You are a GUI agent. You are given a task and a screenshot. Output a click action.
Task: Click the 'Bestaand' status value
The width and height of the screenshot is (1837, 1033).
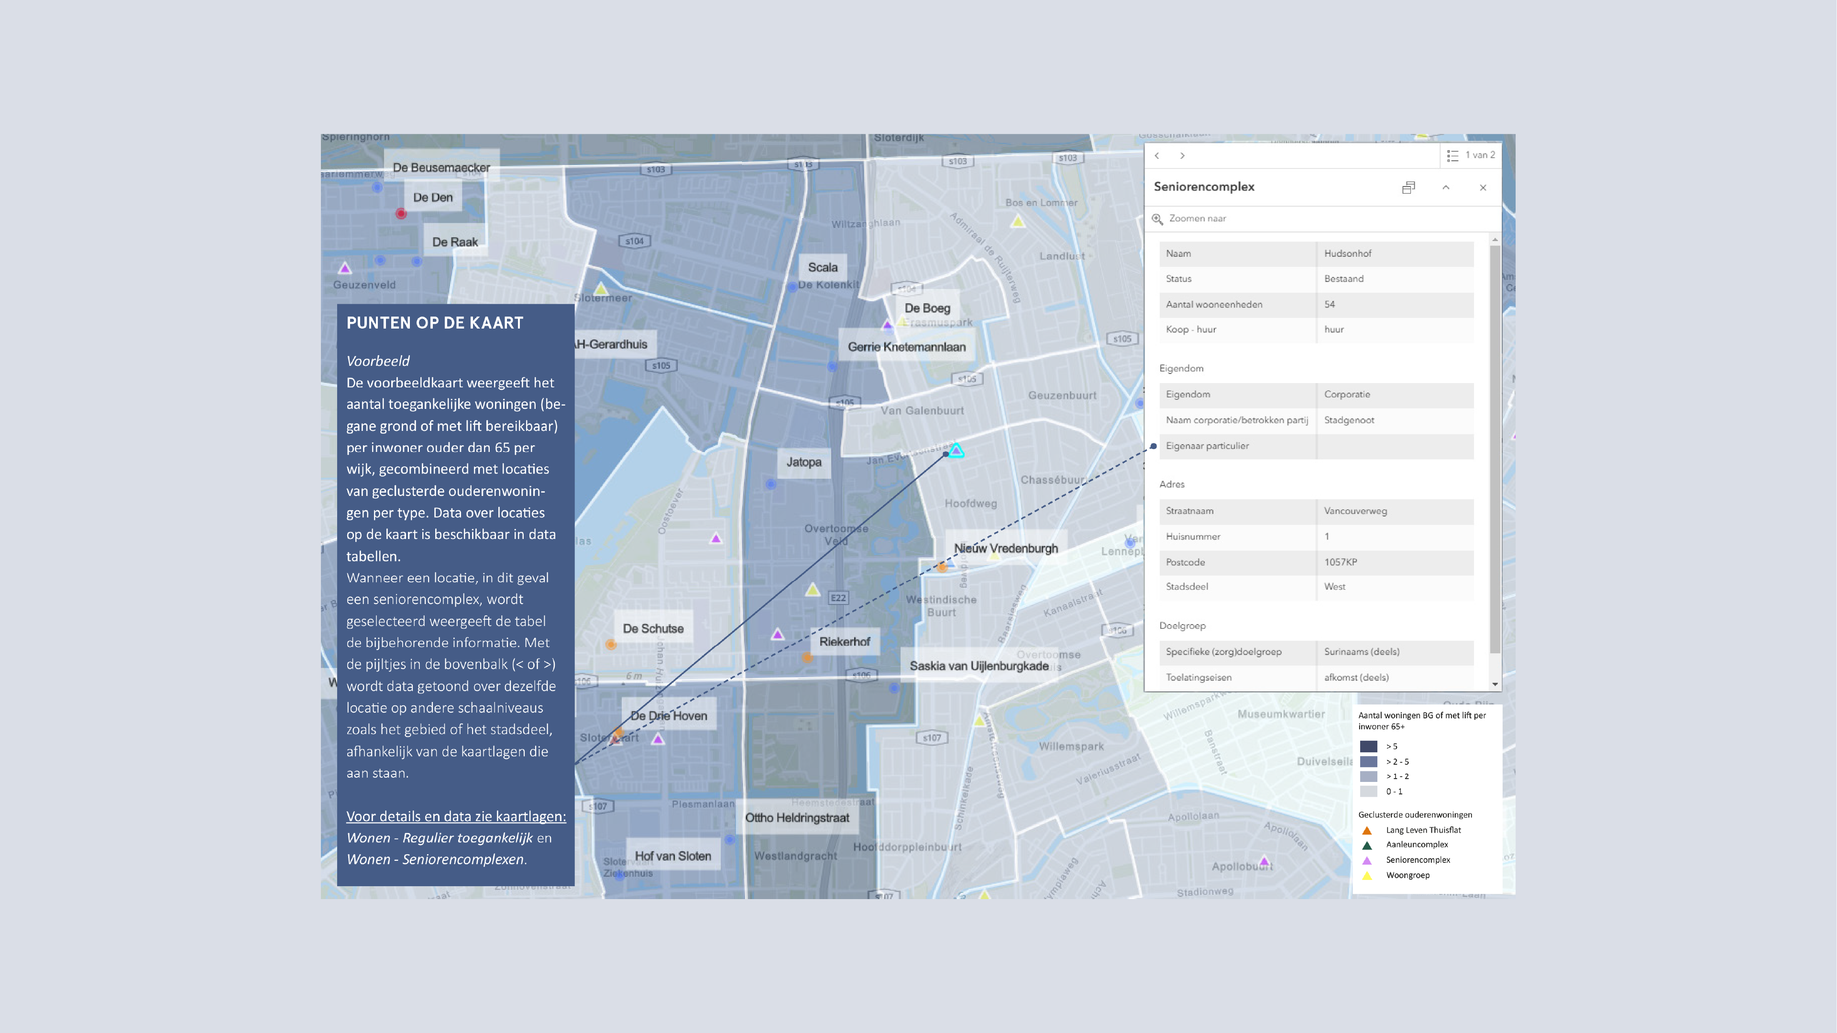pos(1343,279)
